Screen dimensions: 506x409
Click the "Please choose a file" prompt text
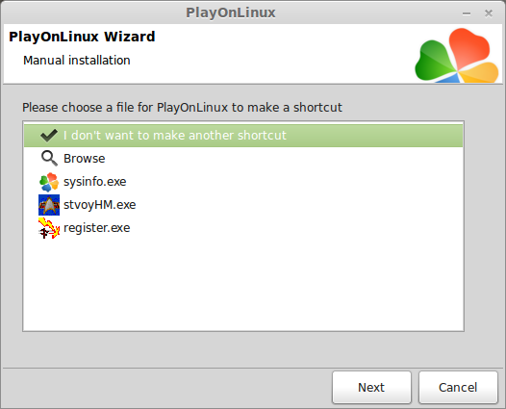182,108
